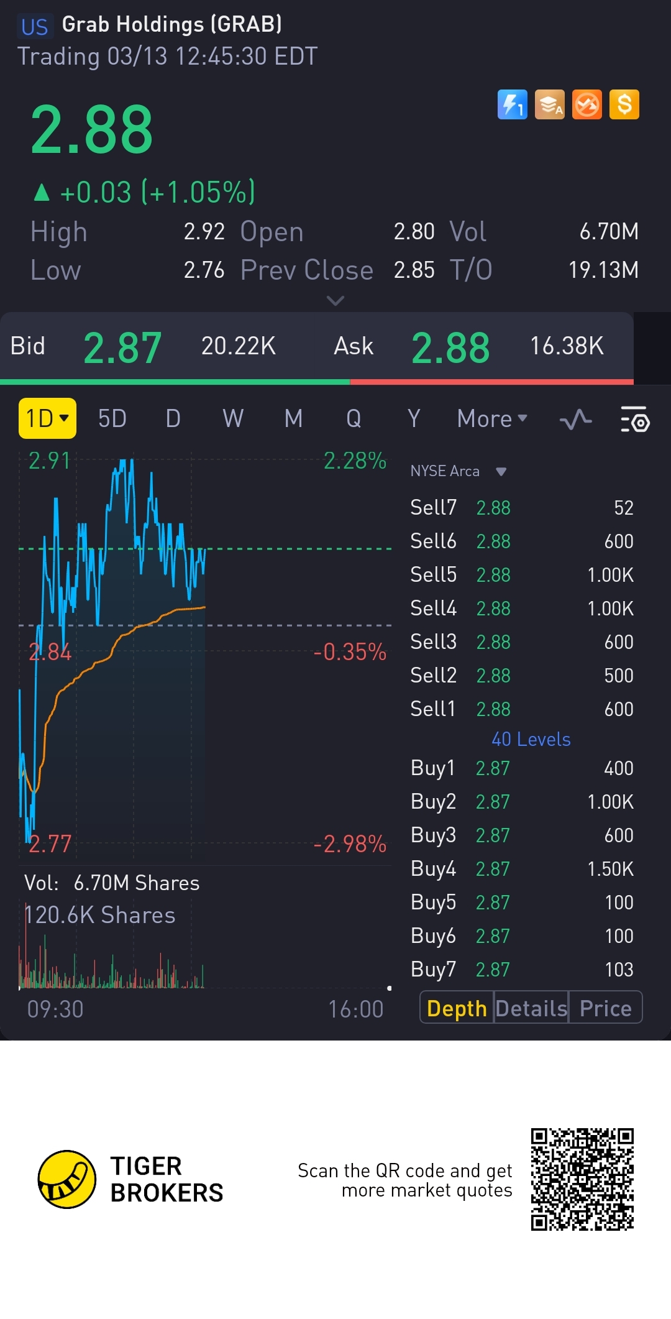Tap the 2.28% chart axis label
671x1319 pixels.
[x=355, y=461]
